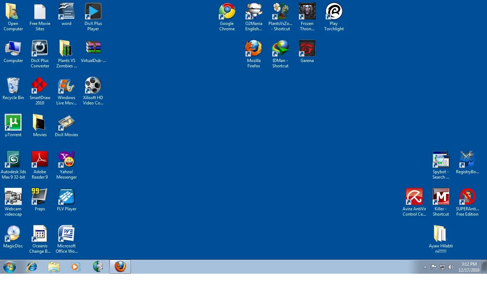Open Adobe Reader 9
487x283 pixels.
click(40, 159)
